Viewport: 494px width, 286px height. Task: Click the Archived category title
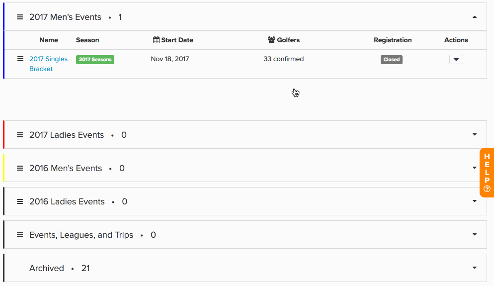(x=47, y=268)
